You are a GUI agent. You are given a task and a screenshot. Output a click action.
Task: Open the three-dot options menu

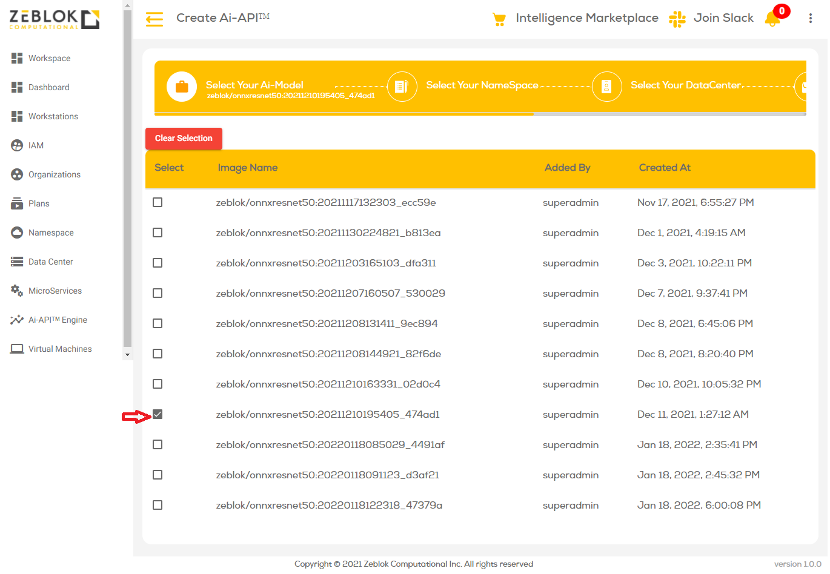[810, 18]
